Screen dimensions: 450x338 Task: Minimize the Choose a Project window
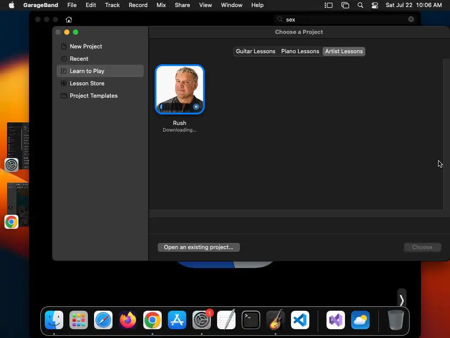point(67,32)
